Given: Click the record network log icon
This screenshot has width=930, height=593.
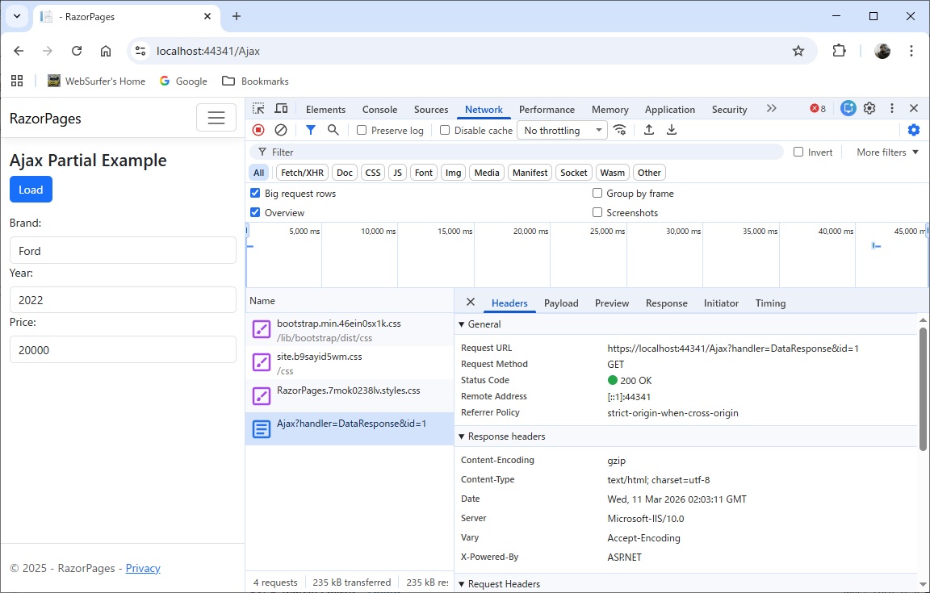Looking at the screenshot, I should pyautogui.click(x=258, y=130).
